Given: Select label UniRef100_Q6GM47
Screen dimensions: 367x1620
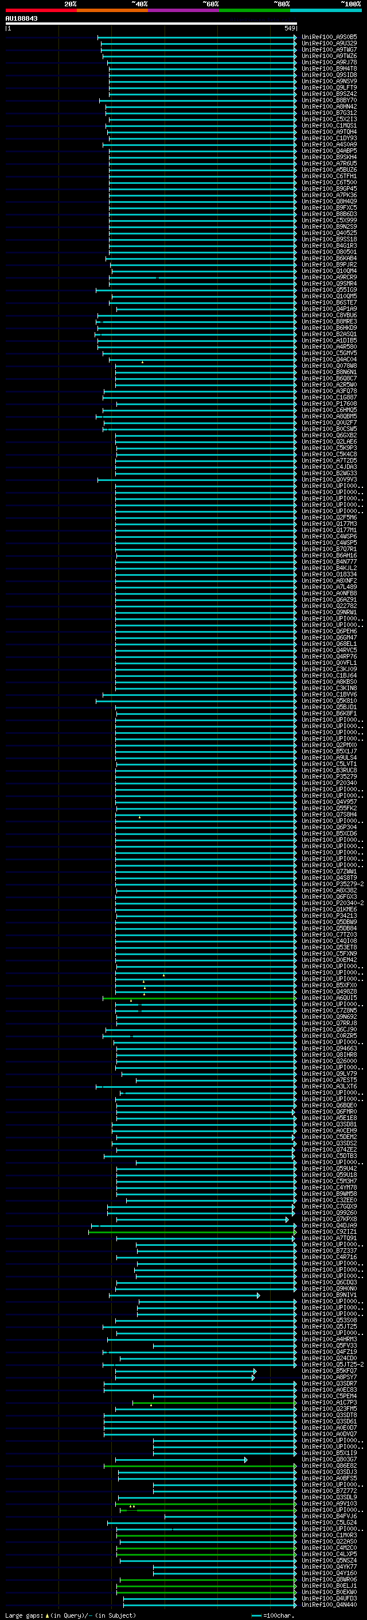Looking at the screenshot, I should tap(329, 638).
